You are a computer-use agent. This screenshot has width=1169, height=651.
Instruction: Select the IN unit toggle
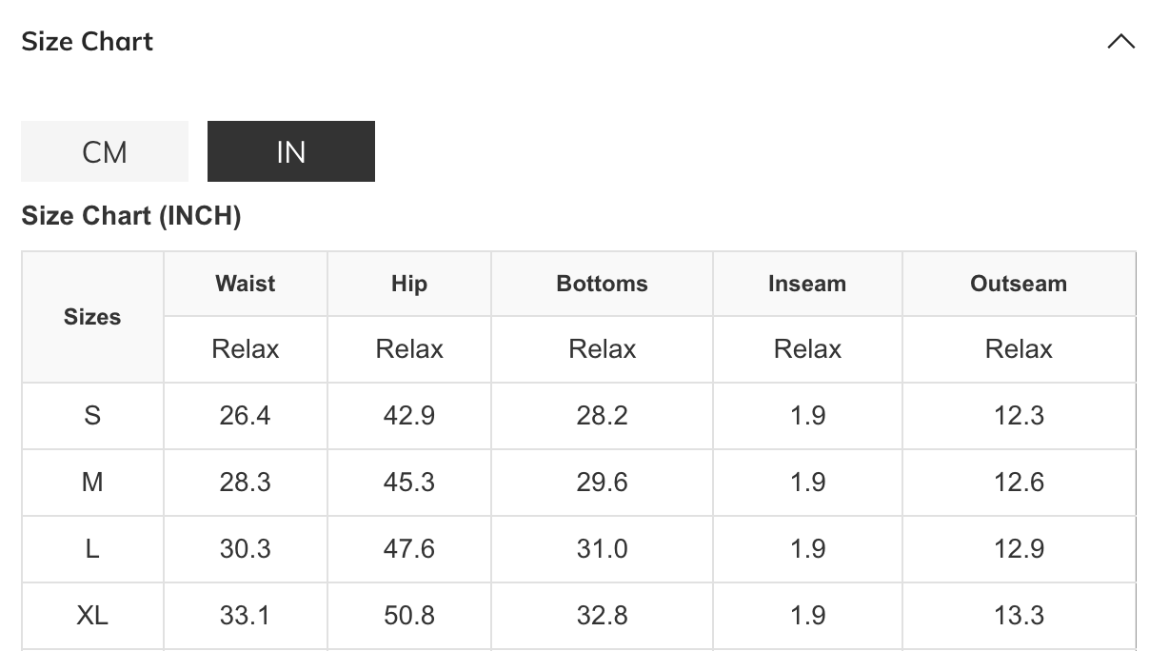[x=290, y=151]
